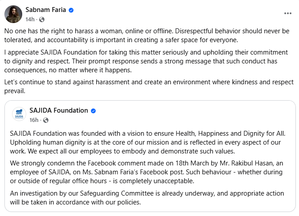Click the verified badge beside Sabnam Faria
Viewport: 299px width, 216px height.
tap(71, 10)
